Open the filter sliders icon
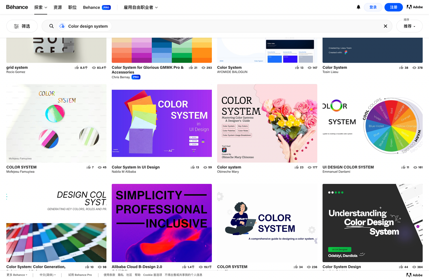 (x=16, y=26)
